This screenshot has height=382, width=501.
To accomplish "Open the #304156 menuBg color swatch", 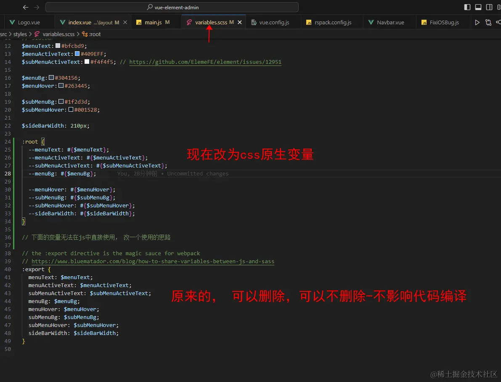I will (x=51, y=78).
